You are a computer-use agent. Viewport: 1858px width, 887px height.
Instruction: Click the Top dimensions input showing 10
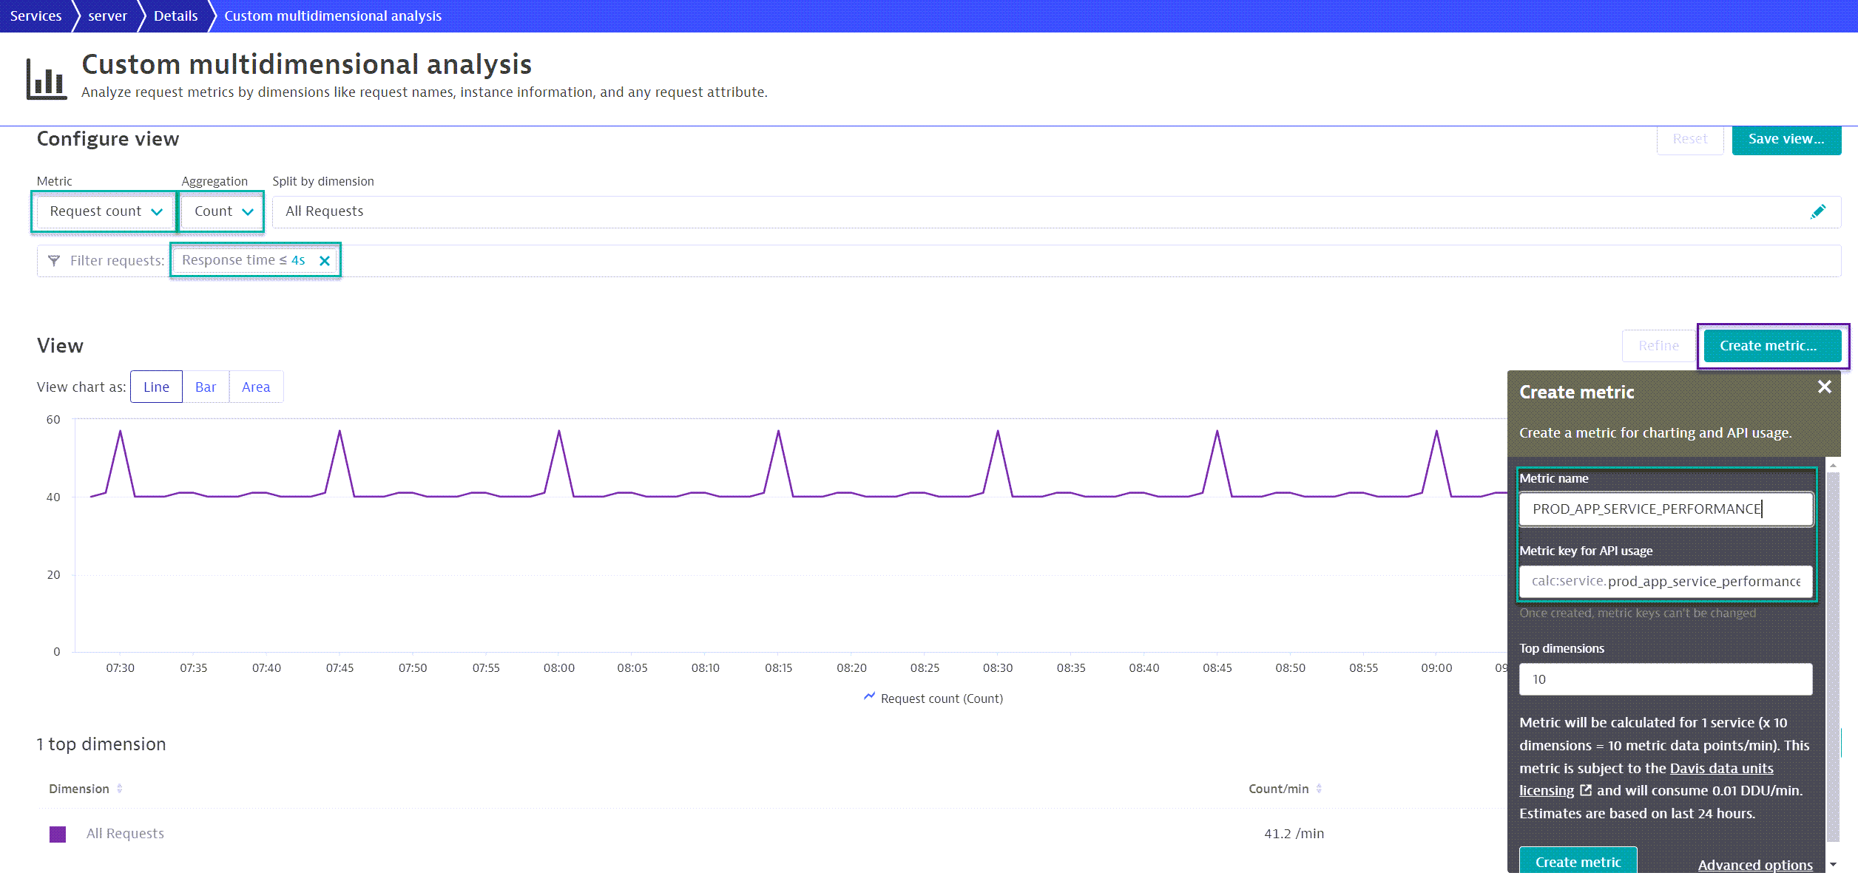1665,679
